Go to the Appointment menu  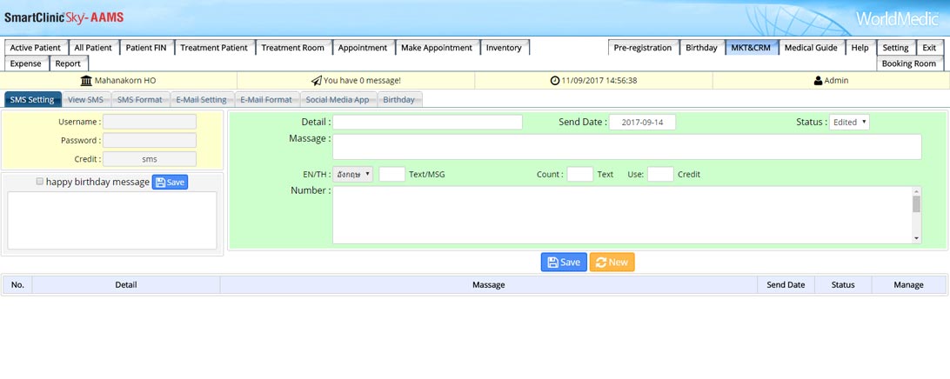(x=363, y=48)
